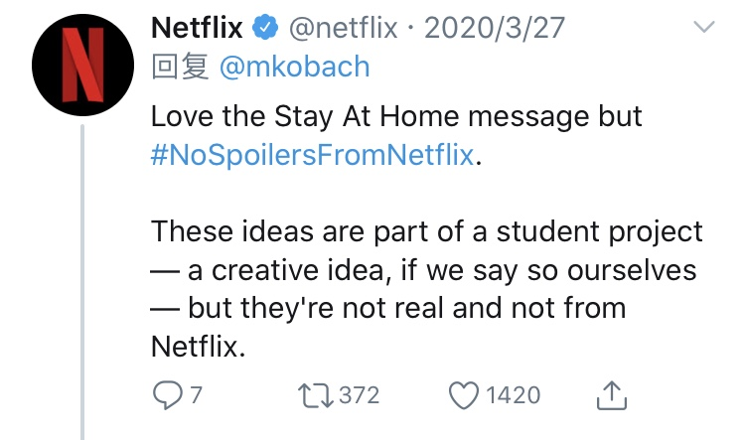
Task: Click the final 'Netflix.' text line
Action: point(198,347)
